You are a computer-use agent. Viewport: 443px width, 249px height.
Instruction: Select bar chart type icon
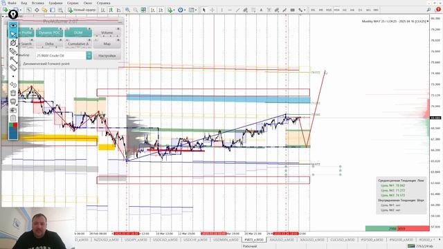pyautogui.click(x=103, y=10)
